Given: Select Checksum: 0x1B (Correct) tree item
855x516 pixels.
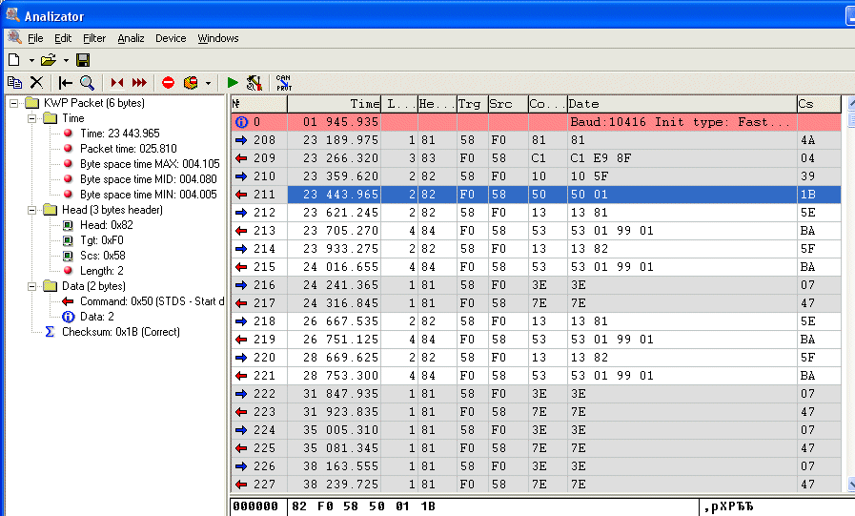Looking at the screenshot, I should point(120,332).
